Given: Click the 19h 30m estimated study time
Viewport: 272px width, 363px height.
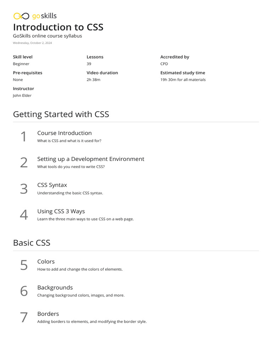Looking at the screenshot, I should coord(183,80).
